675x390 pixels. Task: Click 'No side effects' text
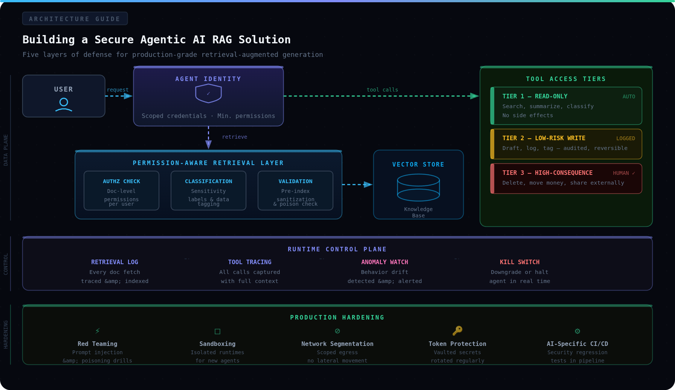(528, 116)
